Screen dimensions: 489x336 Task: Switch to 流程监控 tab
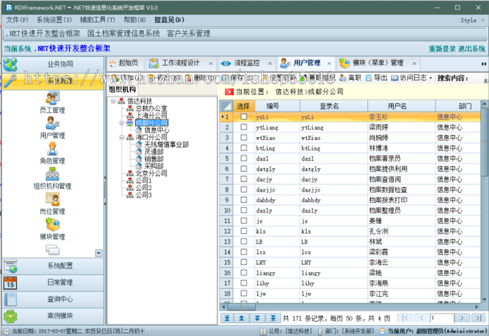coord(247,63)
